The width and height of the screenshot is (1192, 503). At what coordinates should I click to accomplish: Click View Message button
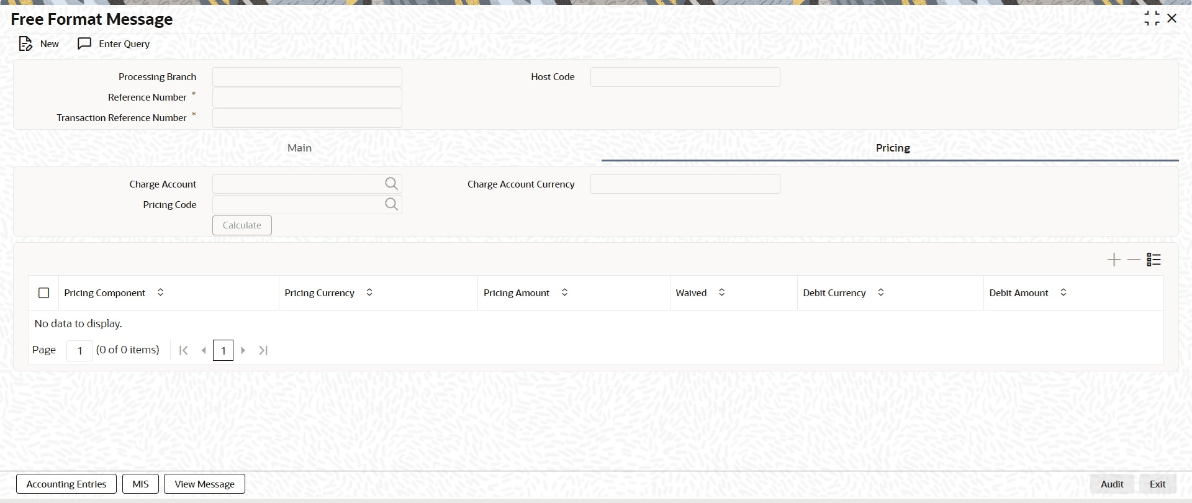[204, 484]
